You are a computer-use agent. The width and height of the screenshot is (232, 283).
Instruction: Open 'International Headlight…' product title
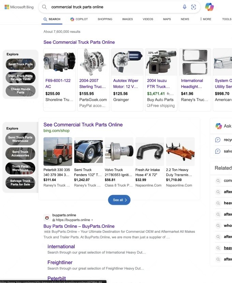(x=192, y=83)
